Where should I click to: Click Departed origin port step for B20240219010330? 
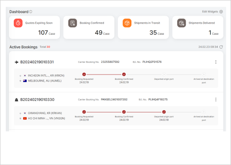coord(164,112)
